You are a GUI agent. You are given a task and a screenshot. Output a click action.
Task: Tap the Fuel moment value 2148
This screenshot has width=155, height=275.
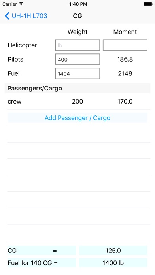[125, 73]
